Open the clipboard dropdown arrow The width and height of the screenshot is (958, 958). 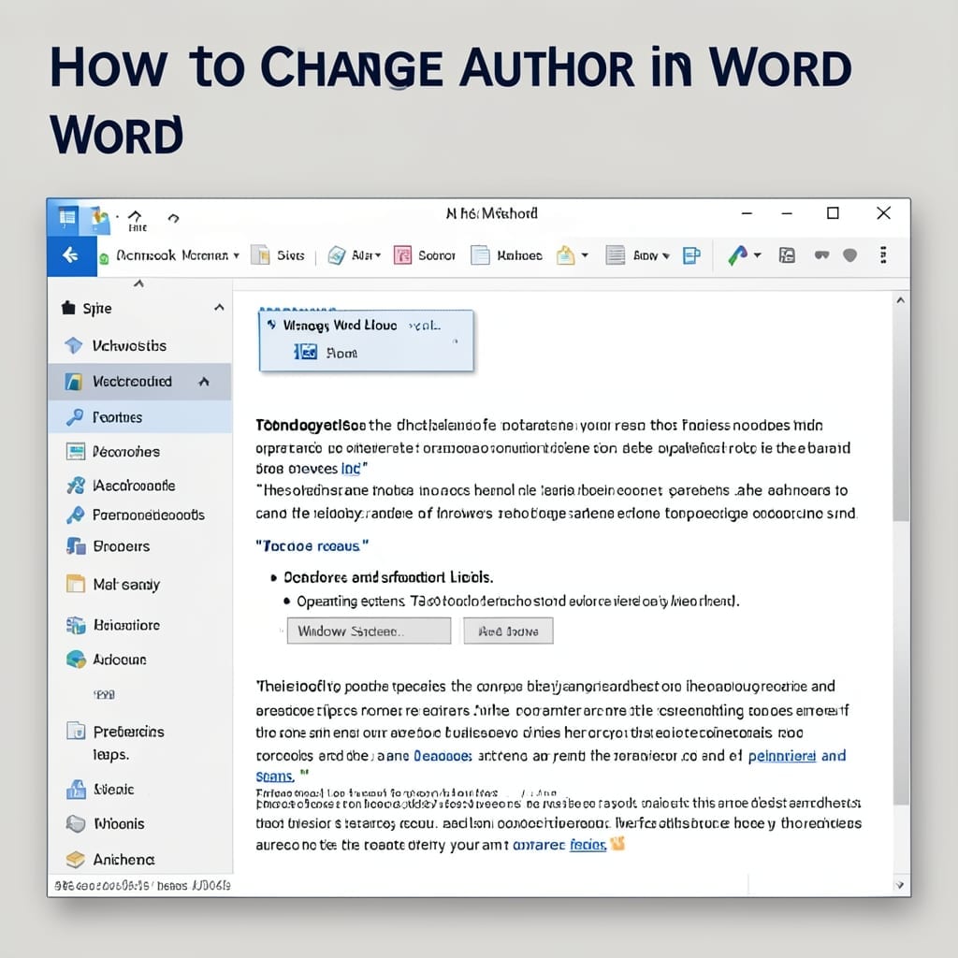[x=585, y=255]
